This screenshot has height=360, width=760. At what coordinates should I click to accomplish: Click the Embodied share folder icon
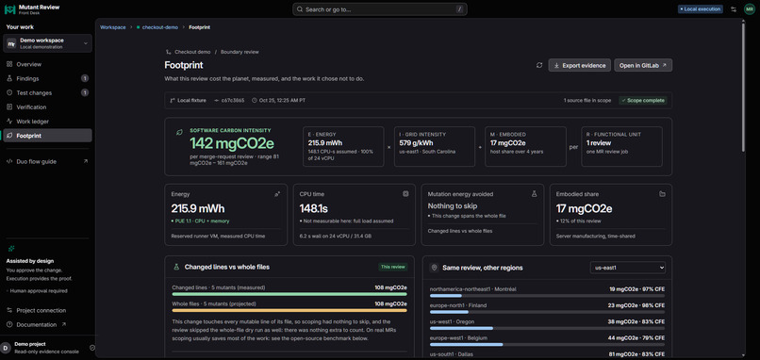coord(662,194)
